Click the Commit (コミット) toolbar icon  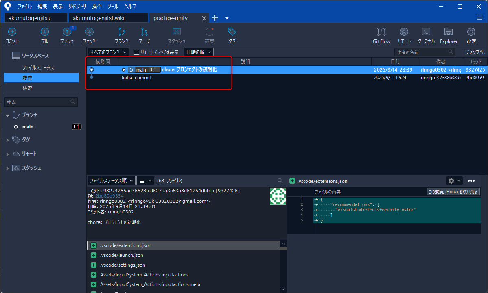[x=12, y=32]
